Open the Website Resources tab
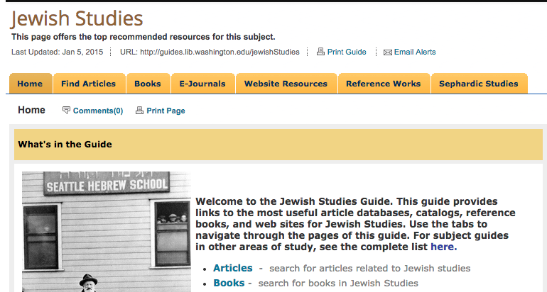 tap(286, 84)
